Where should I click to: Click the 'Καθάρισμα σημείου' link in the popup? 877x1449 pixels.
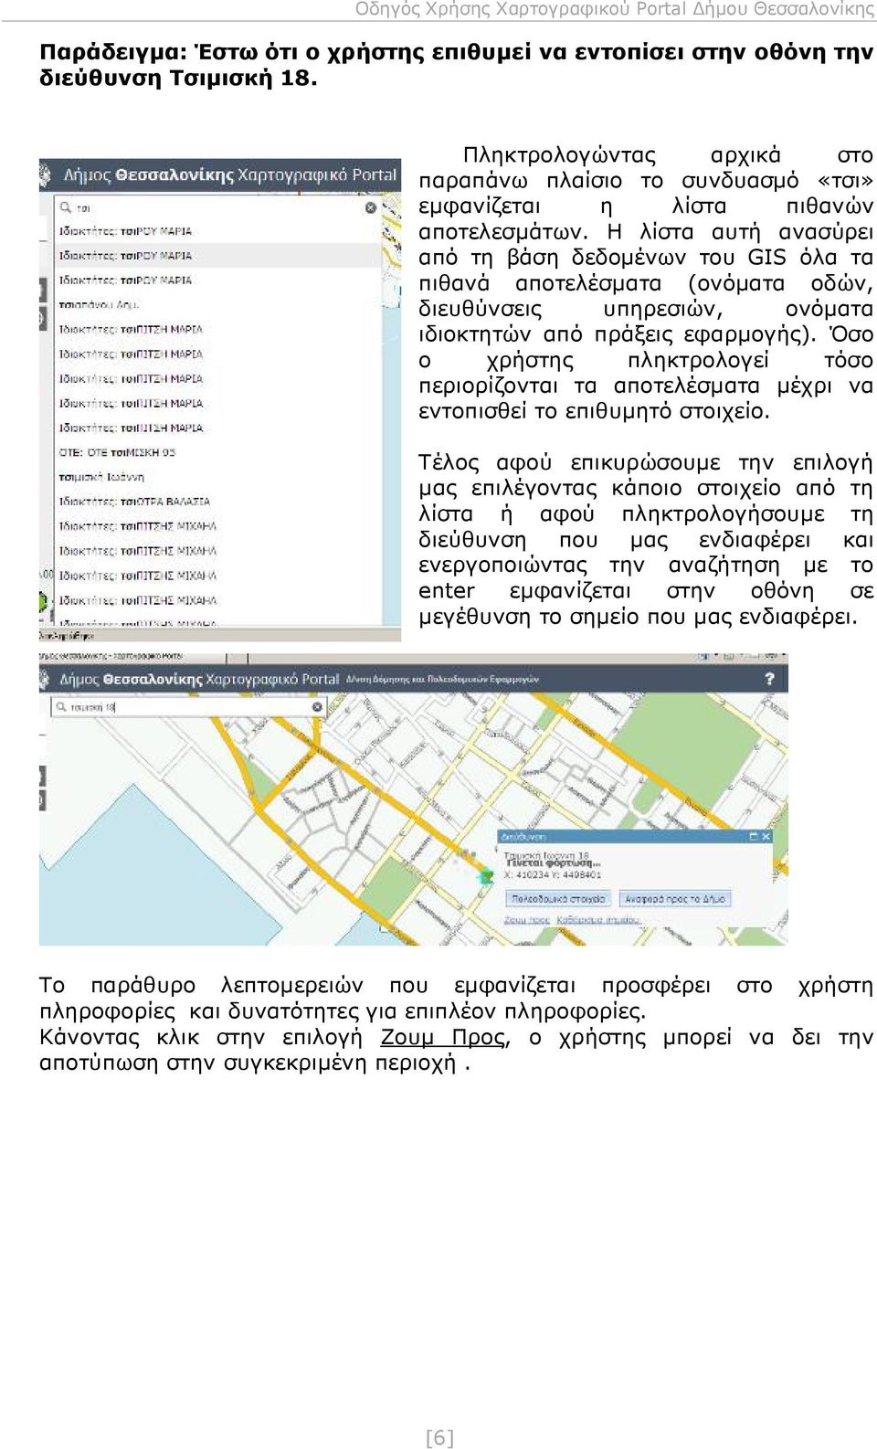point(597,920)
